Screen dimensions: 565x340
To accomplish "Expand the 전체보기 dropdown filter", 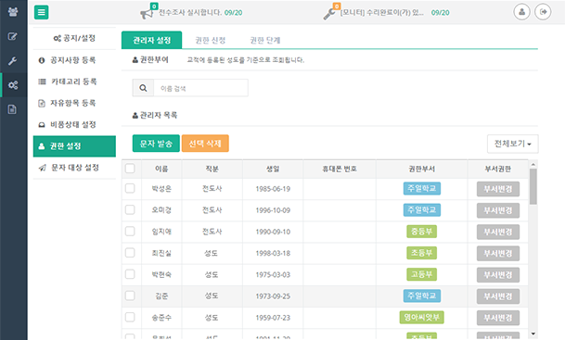I will tap(512, 144).
